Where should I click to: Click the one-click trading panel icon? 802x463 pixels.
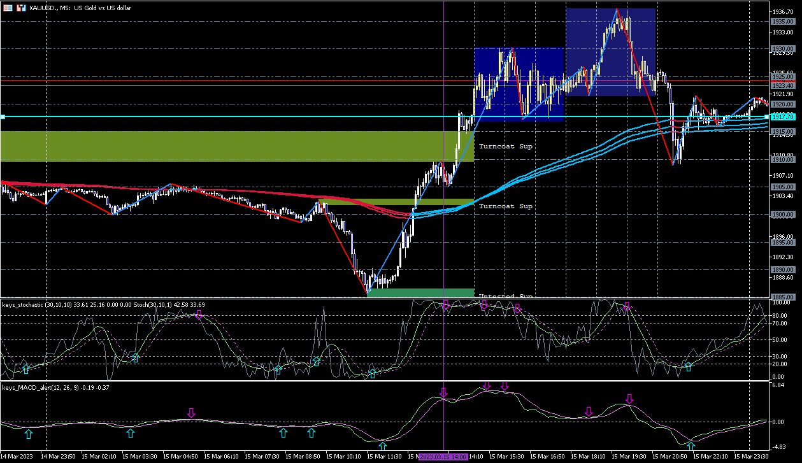8,8
